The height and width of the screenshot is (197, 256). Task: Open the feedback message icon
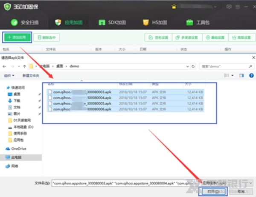point(229,7)
